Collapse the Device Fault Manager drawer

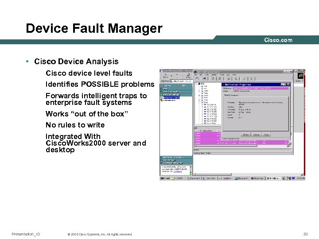pyautogui.click(x=176, y=95)
